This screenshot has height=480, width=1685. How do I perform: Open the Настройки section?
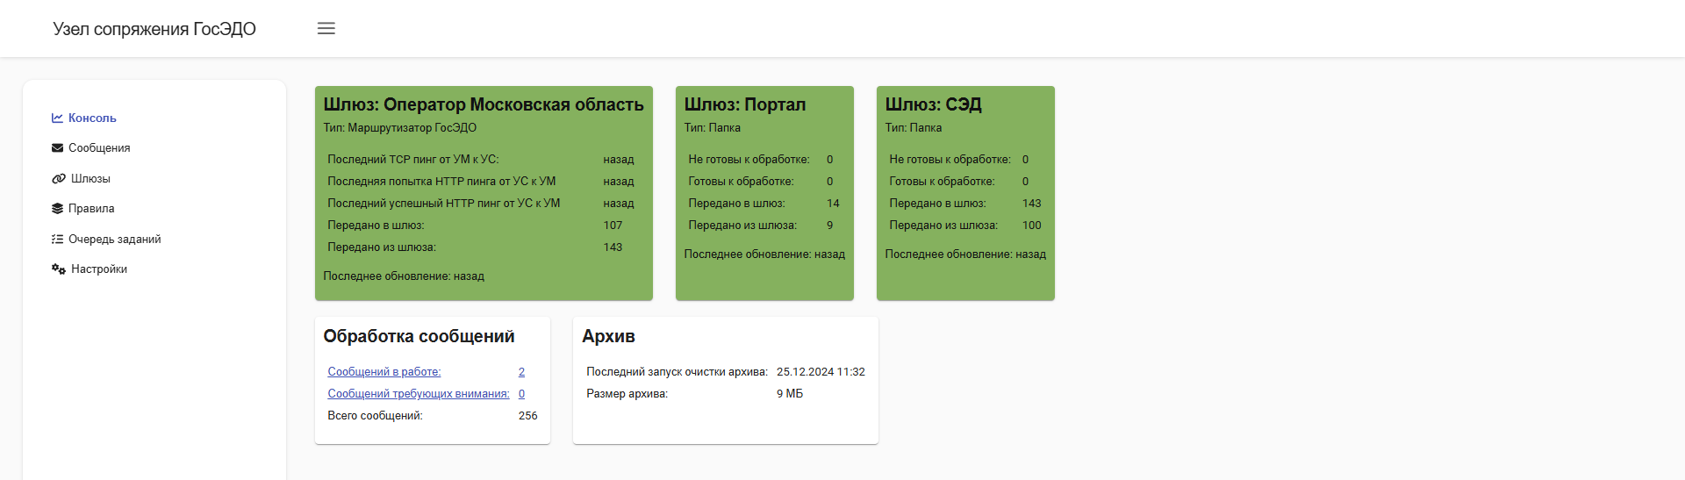(x=99, y=269)
